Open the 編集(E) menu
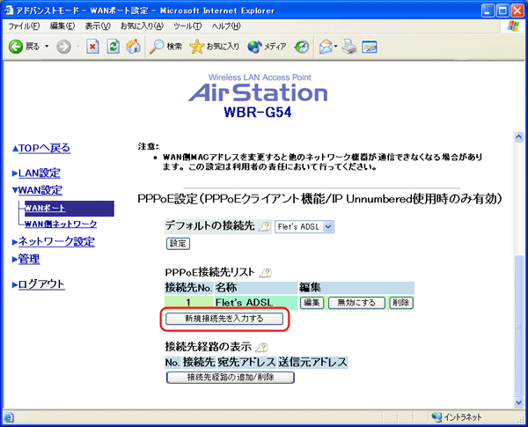Image resolution: width=528 pixels, height=427 pixels. click(62, 26)
